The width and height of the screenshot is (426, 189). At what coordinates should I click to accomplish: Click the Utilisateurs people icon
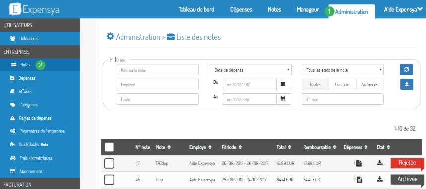pos(12,38)
